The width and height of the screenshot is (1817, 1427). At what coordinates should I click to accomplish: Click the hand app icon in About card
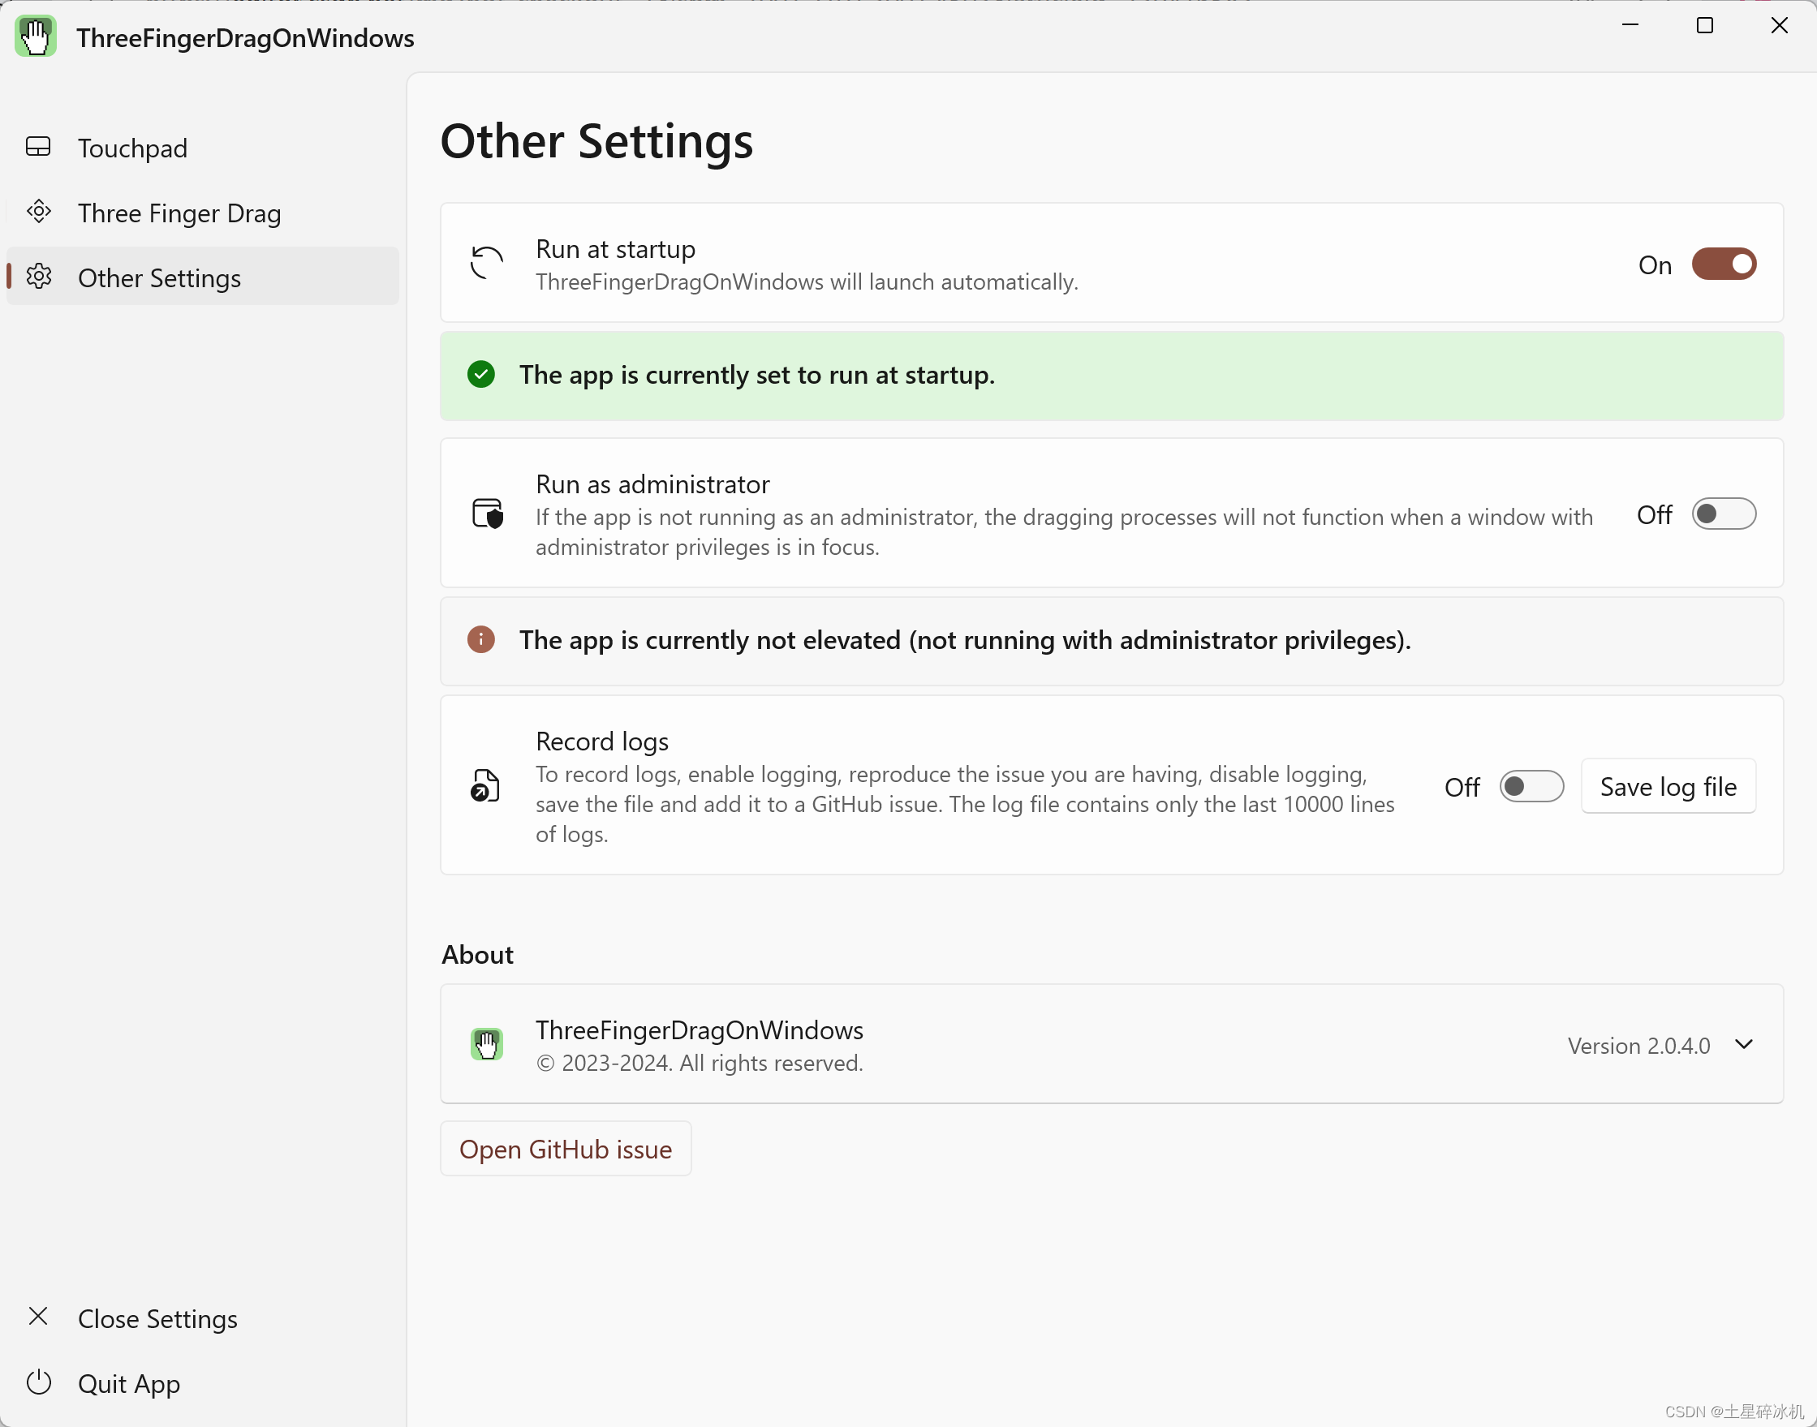pyautogui.click(x=486, y=1044)
